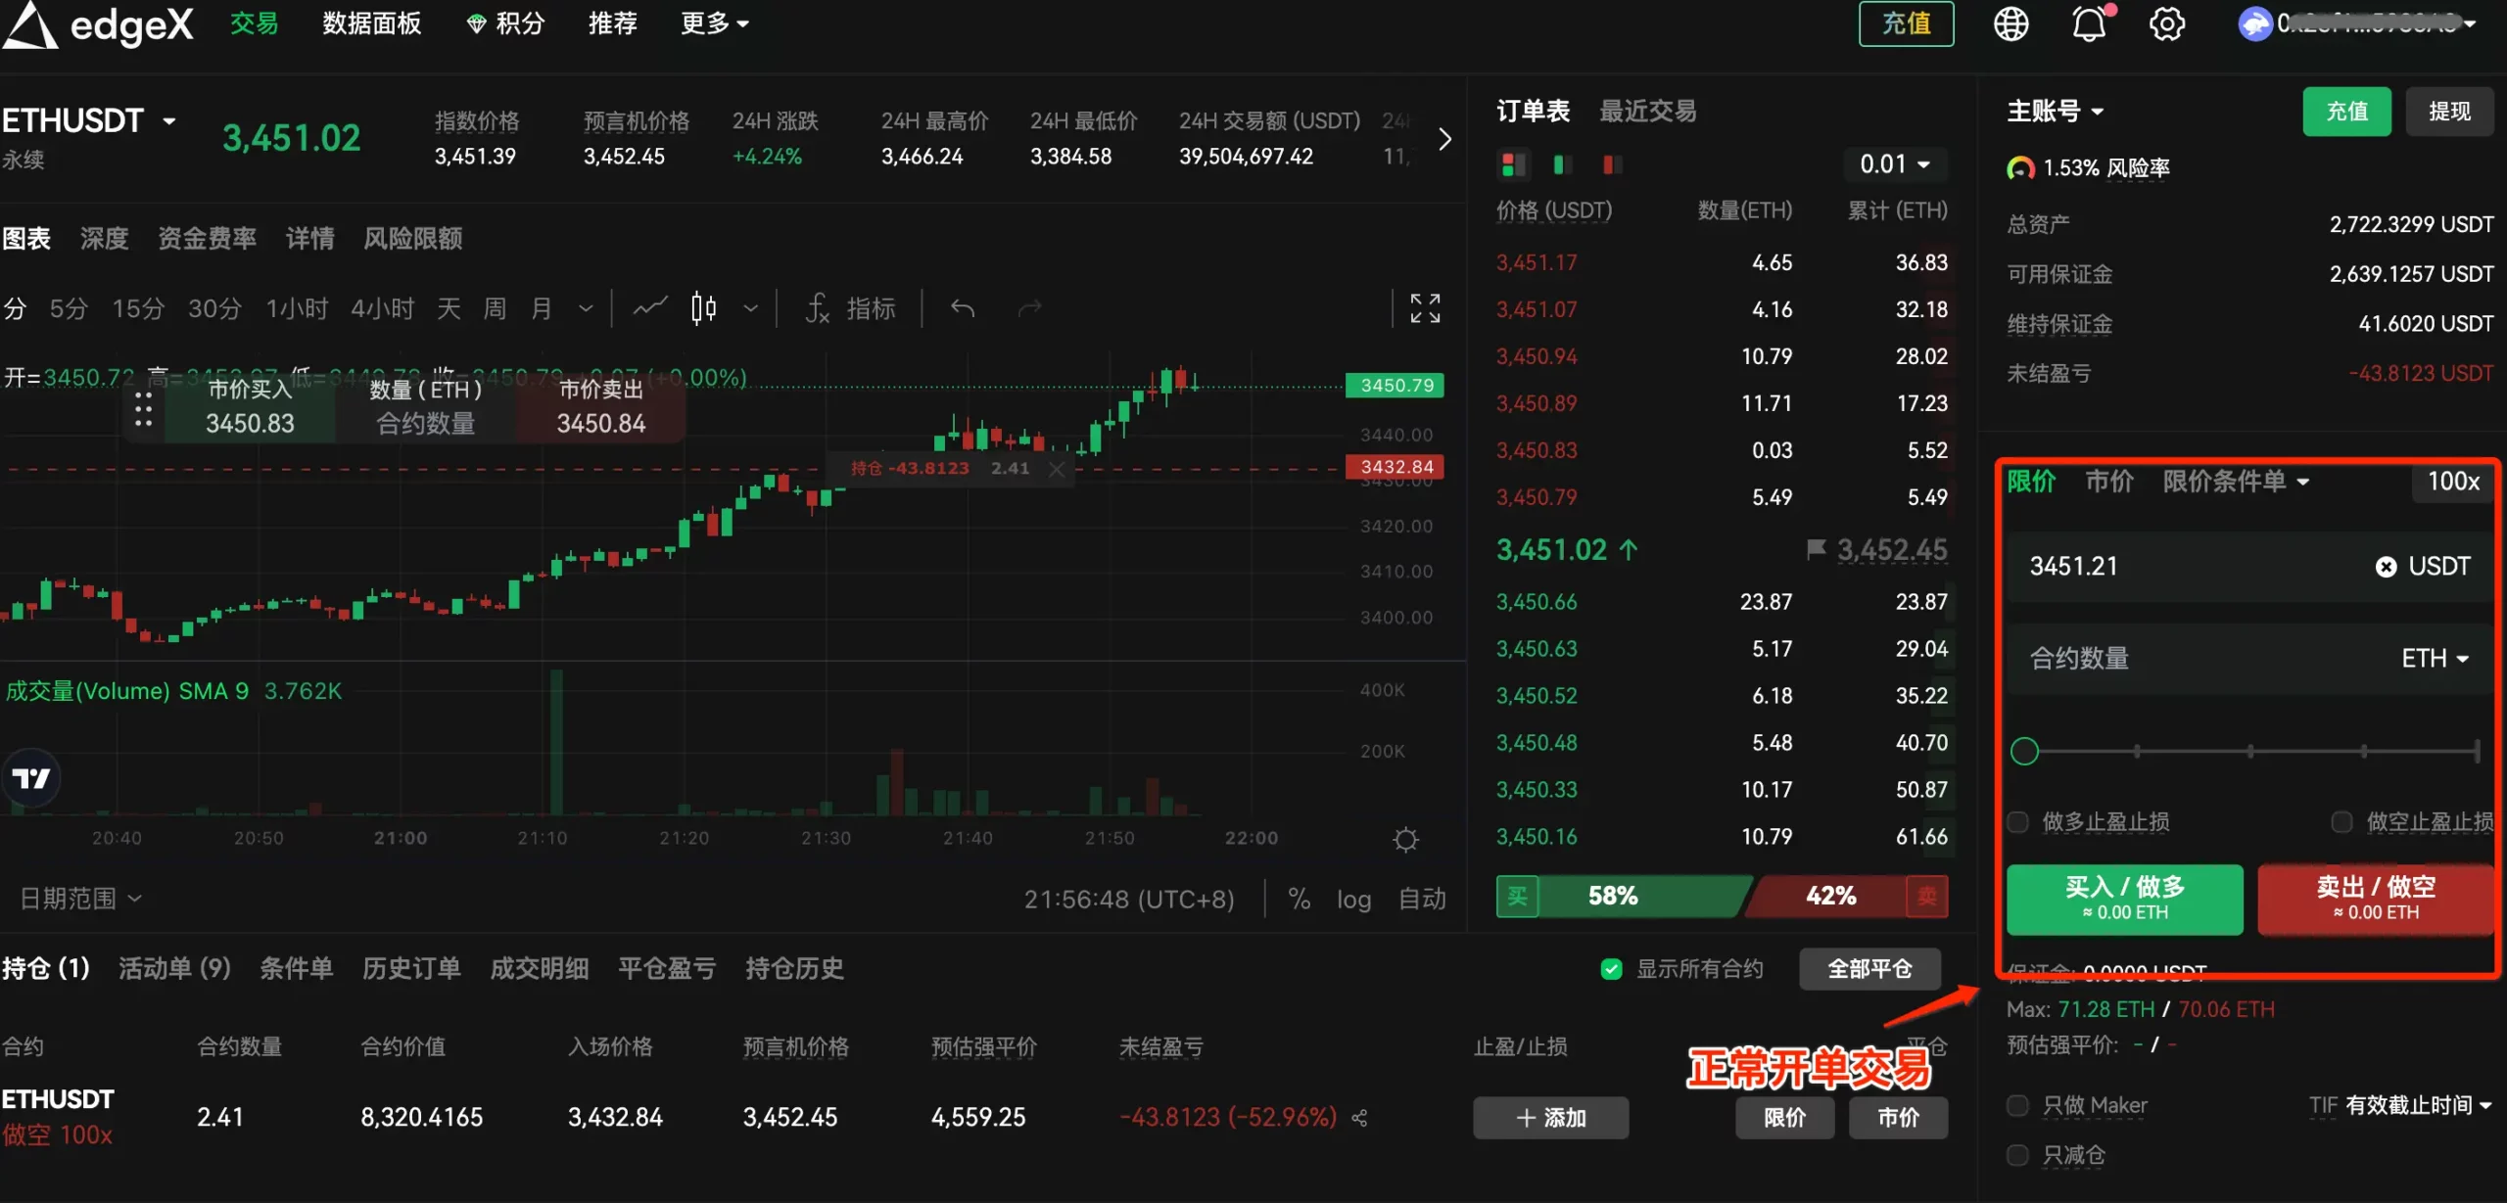Enable the 只做 Maker checkbox
This screenshot has height=1203, width=2507.
pos(2018,1105)
